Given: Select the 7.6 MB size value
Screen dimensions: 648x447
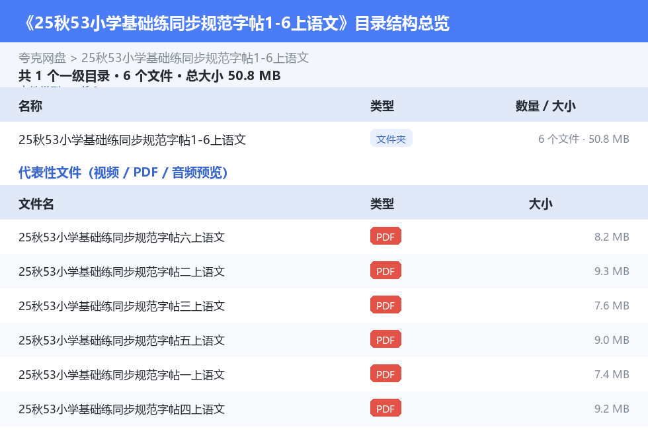Looking at the screenshot, I should 612,305.
